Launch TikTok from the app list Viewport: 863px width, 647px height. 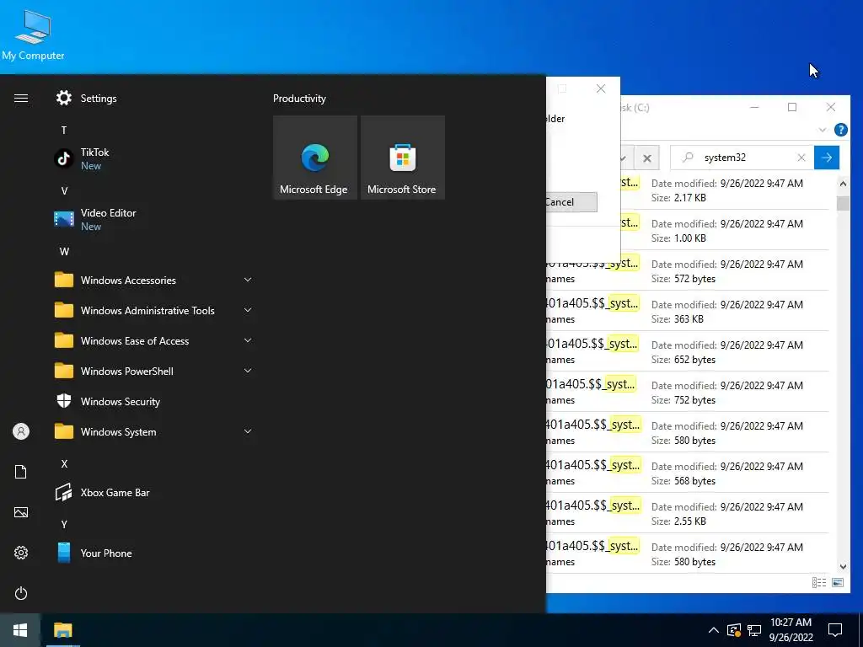153,158
